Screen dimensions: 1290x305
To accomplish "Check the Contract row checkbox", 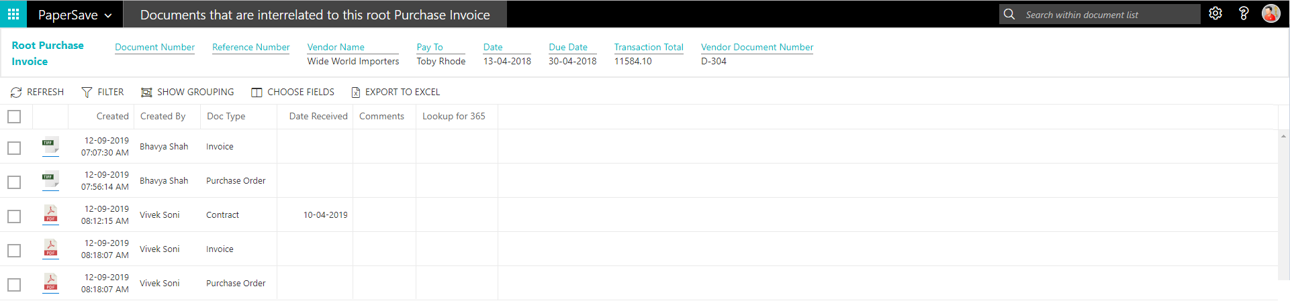I will coord(14,217).
